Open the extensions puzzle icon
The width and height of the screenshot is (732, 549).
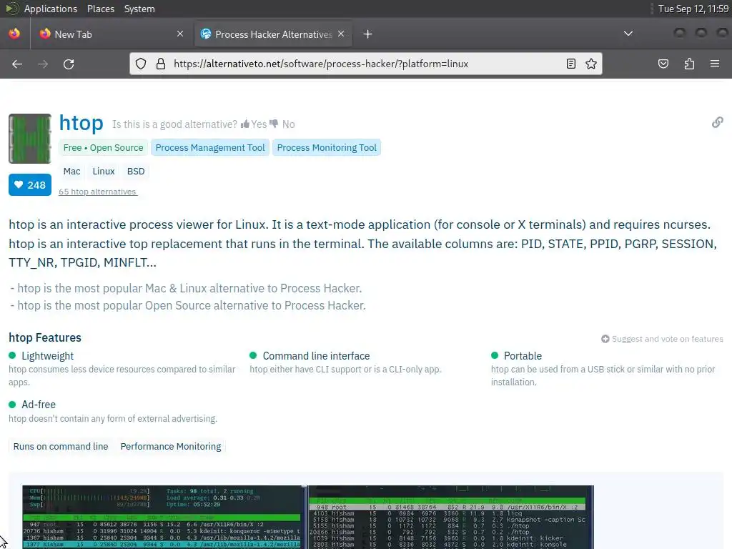point(689,64)
